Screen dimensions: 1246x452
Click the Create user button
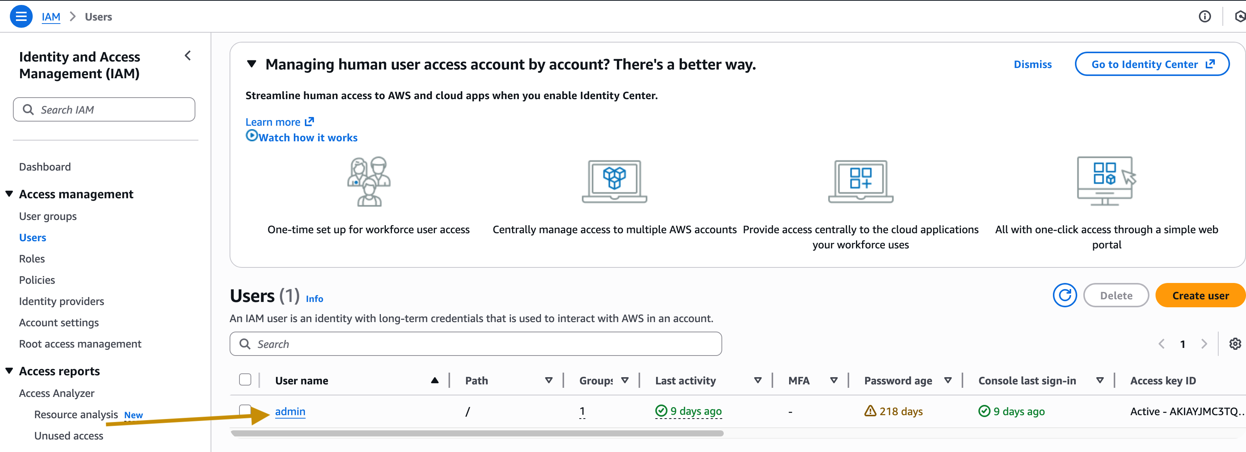click(x=1200, y=296)
